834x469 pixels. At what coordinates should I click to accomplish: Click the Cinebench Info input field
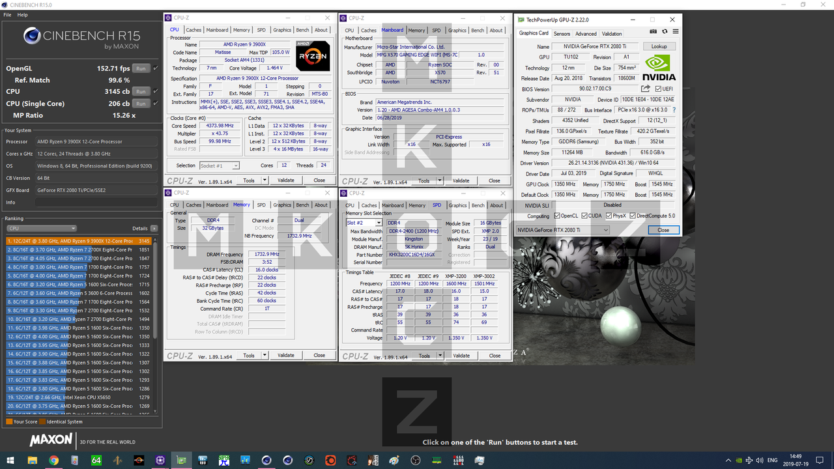(x=98, y=203)
